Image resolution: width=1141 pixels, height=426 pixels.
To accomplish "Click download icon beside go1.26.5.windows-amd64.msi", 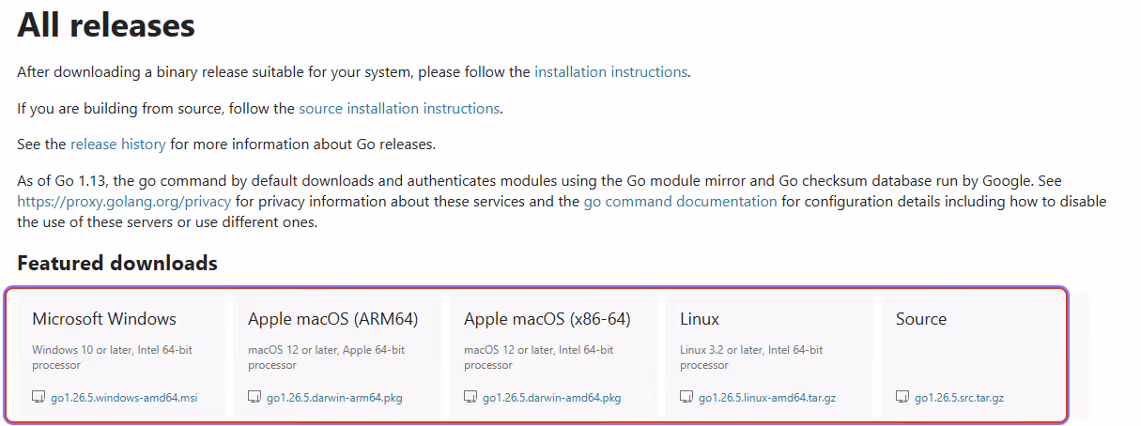I will coord(39,397).
